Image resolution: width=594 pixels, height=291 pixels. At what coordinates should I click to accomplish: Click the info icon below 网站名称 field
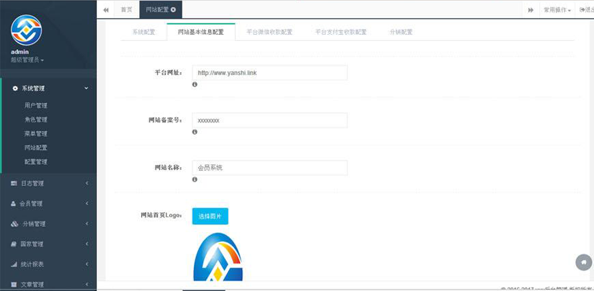195,179
